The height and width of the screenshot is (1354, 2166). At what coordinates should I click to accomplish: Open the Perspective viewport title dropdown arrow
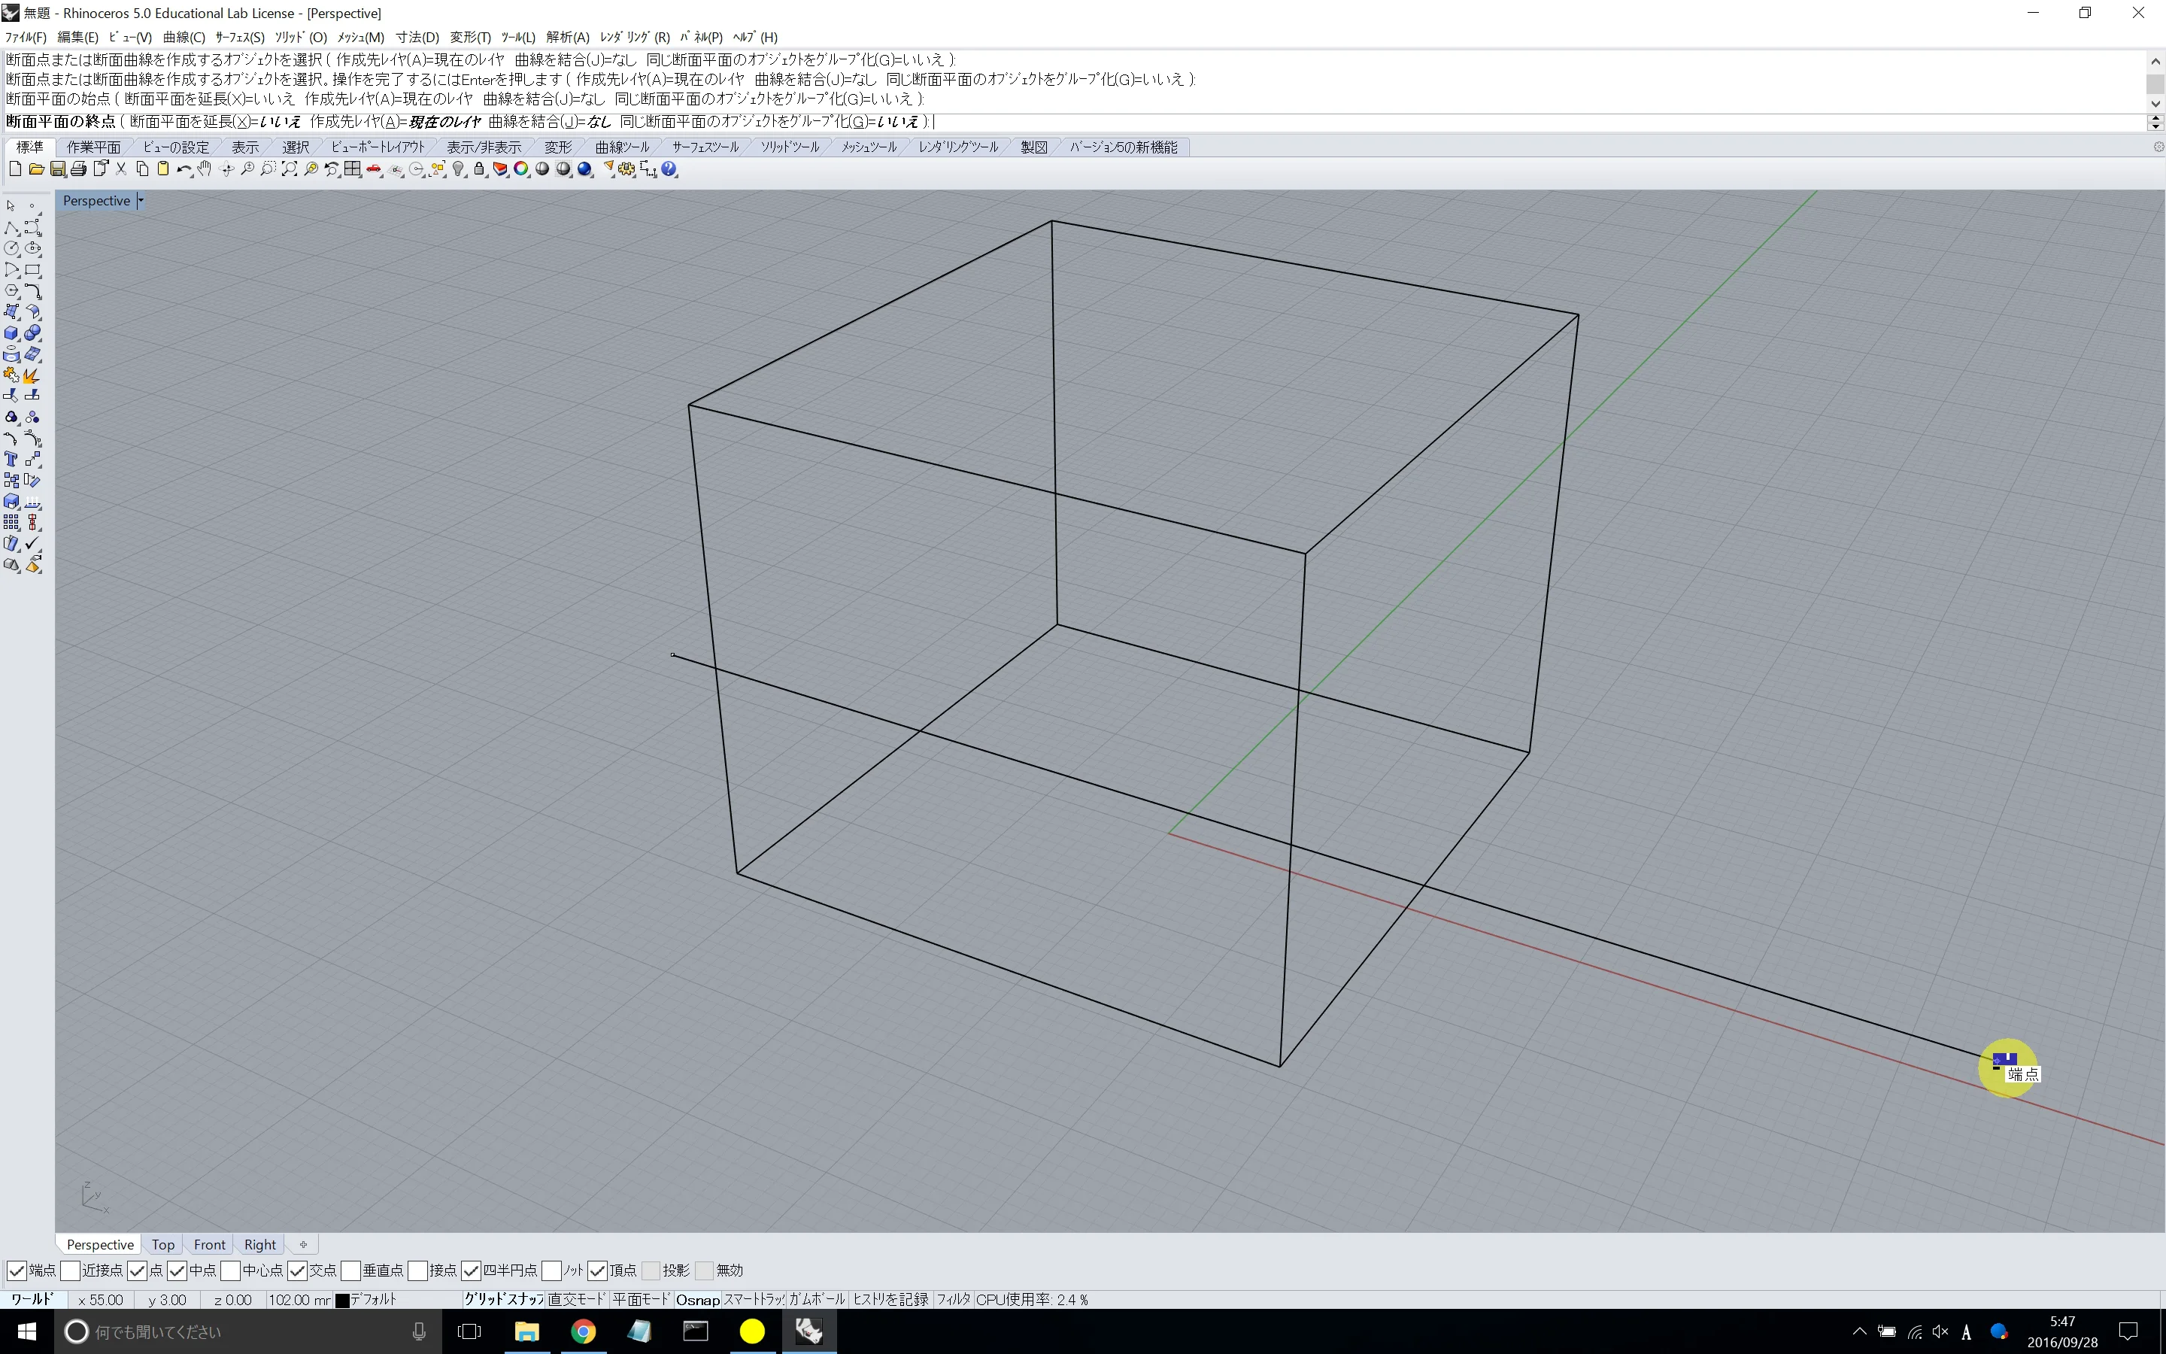[x=141, y=201]
